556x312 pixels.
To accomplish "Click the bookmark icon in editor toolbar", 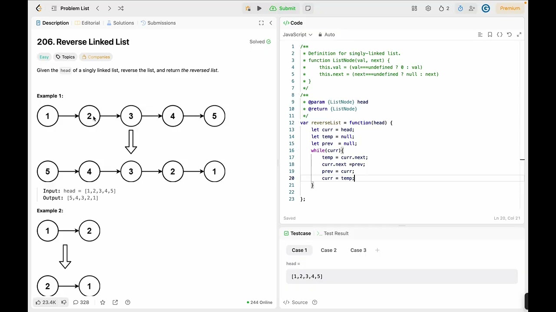I will [x=490, y=35].
